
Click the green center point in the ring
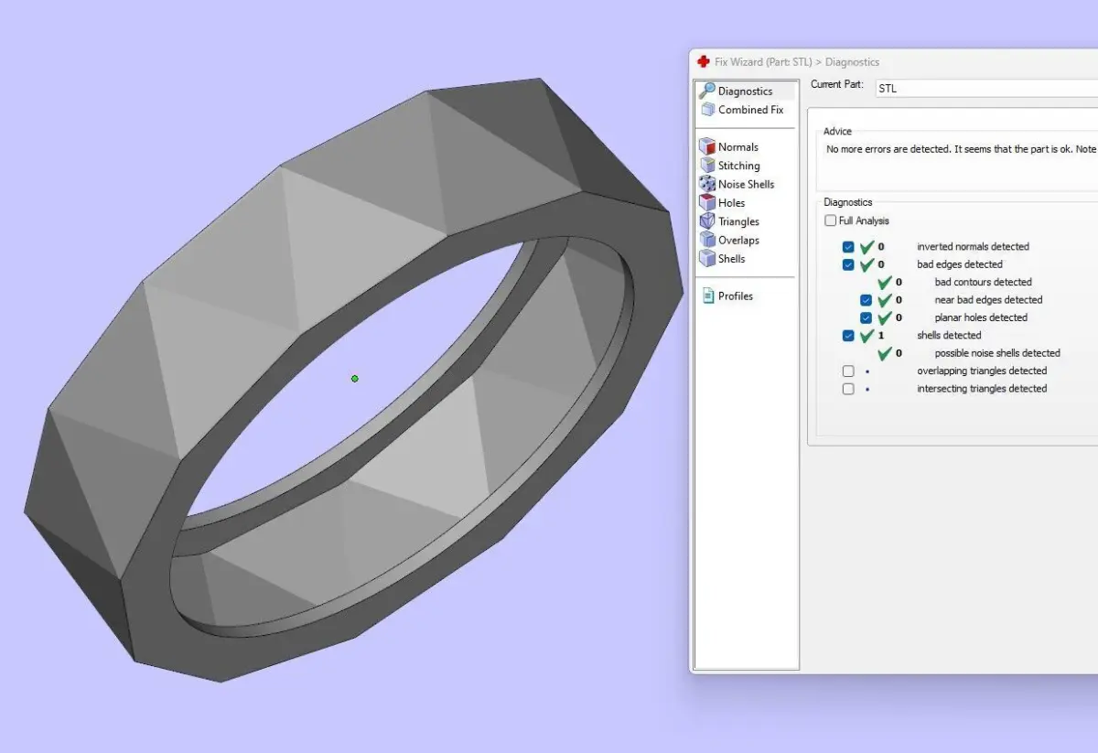[355, 378]
